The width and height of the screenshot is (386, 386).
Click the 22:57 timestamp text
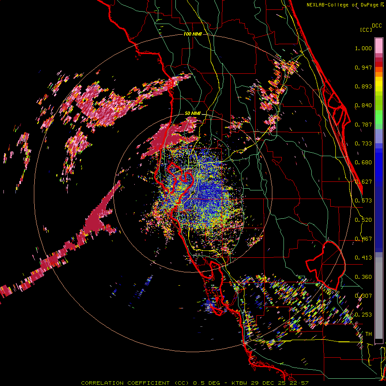pyautogui.click(x=298, y=383)
